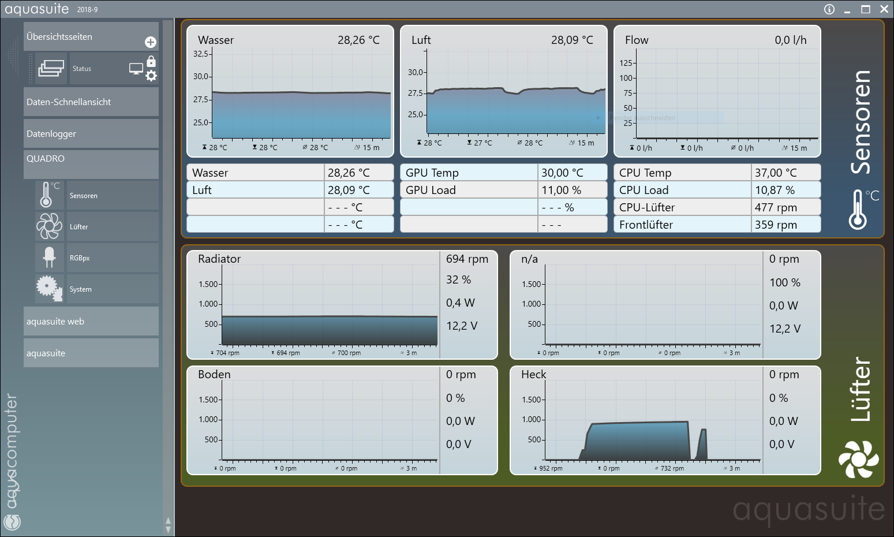Collapse the Übersichtsseiten section header

[x=91, y=37]
